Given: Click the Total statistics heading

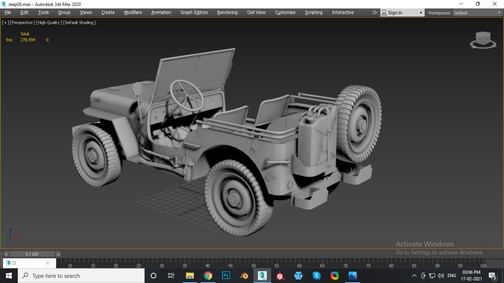Looking at the screenshot, I should 25,34.
